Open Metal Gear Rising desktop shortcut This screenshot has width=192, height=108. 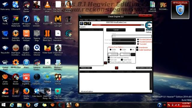tap(47, 94)
